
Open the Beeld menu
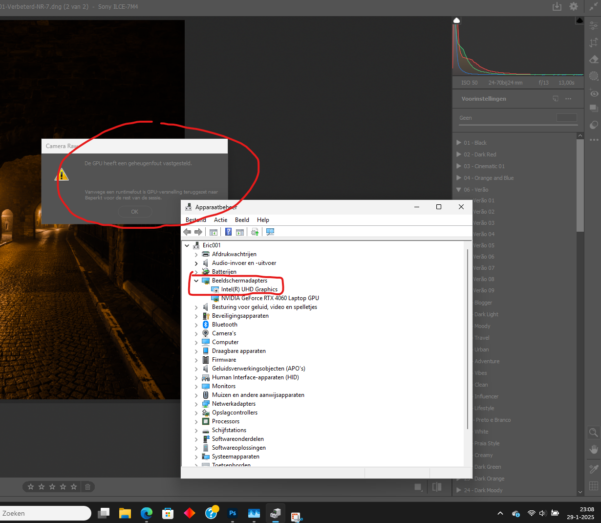click(x=242, y=220)
